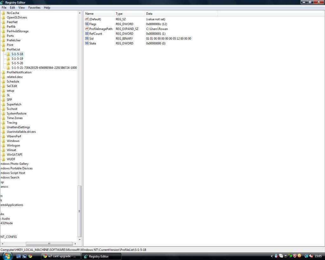The image size is (325, 260).
Task: Select the SystemRestore key
Action: pos(17,113)
